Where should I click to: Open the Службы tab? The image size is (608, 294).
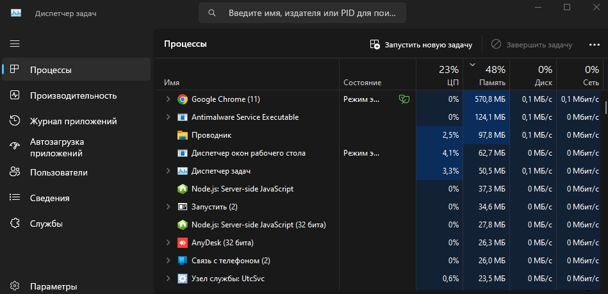coord(76,224)
